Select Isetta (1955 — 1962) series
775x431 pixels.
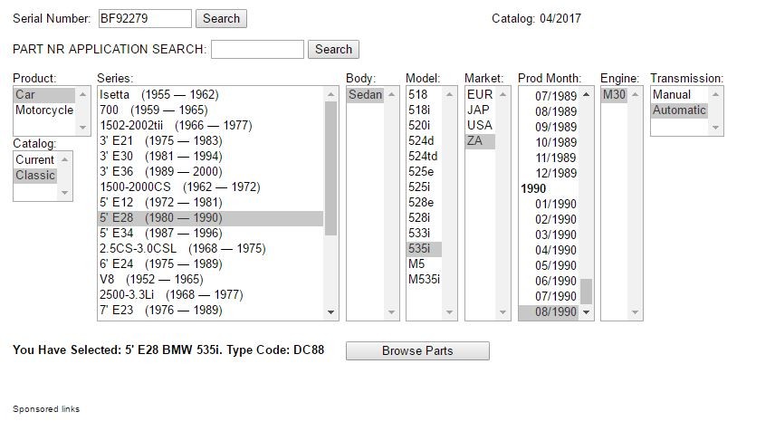coord(211,94)
